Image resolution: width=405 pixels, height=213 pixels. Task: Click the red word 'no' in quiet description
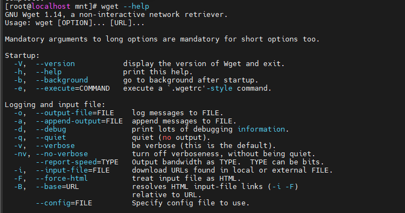click(166, 138)
